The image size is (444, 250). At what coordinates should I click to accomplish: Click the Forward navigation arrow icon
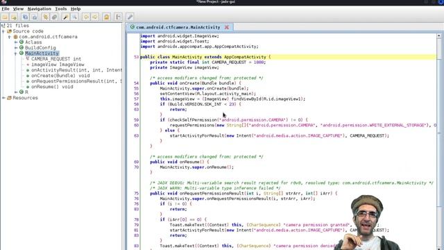point(95,17)
